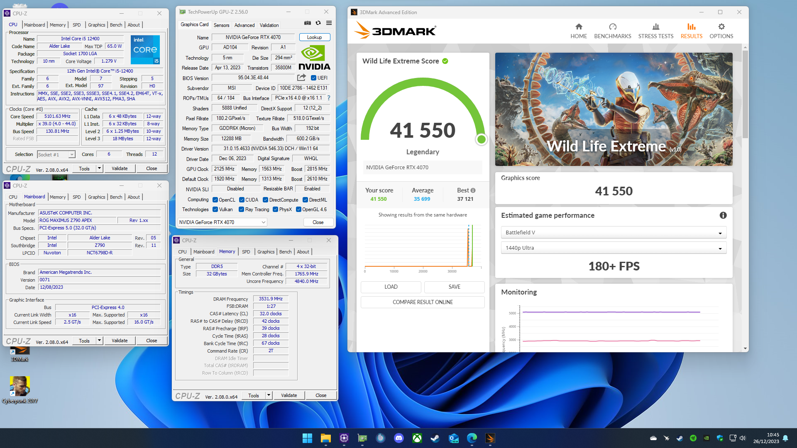Toggle the DirectCompute checkbox

pyautogui.click(x=266, y=200)
